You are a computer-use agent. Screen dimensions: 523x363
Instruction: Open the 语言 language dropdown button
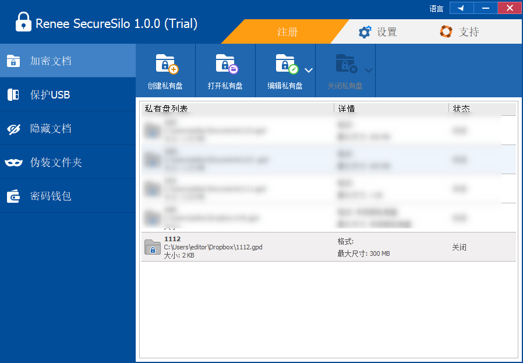[x=461, y=8]
